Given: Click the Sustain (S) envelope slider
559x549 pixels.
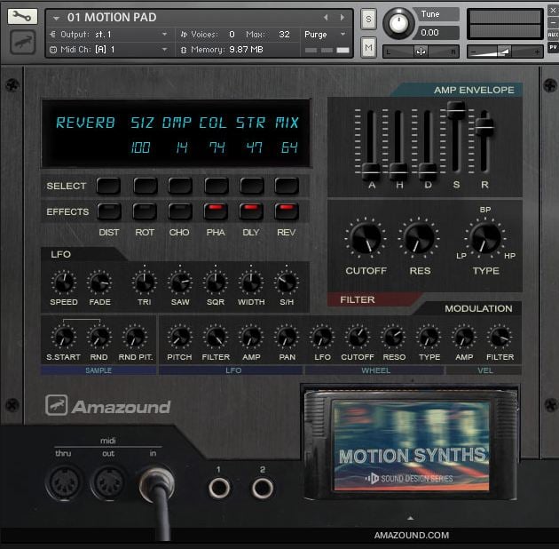Looking at the screenshot, I should (x=456, y=109).
